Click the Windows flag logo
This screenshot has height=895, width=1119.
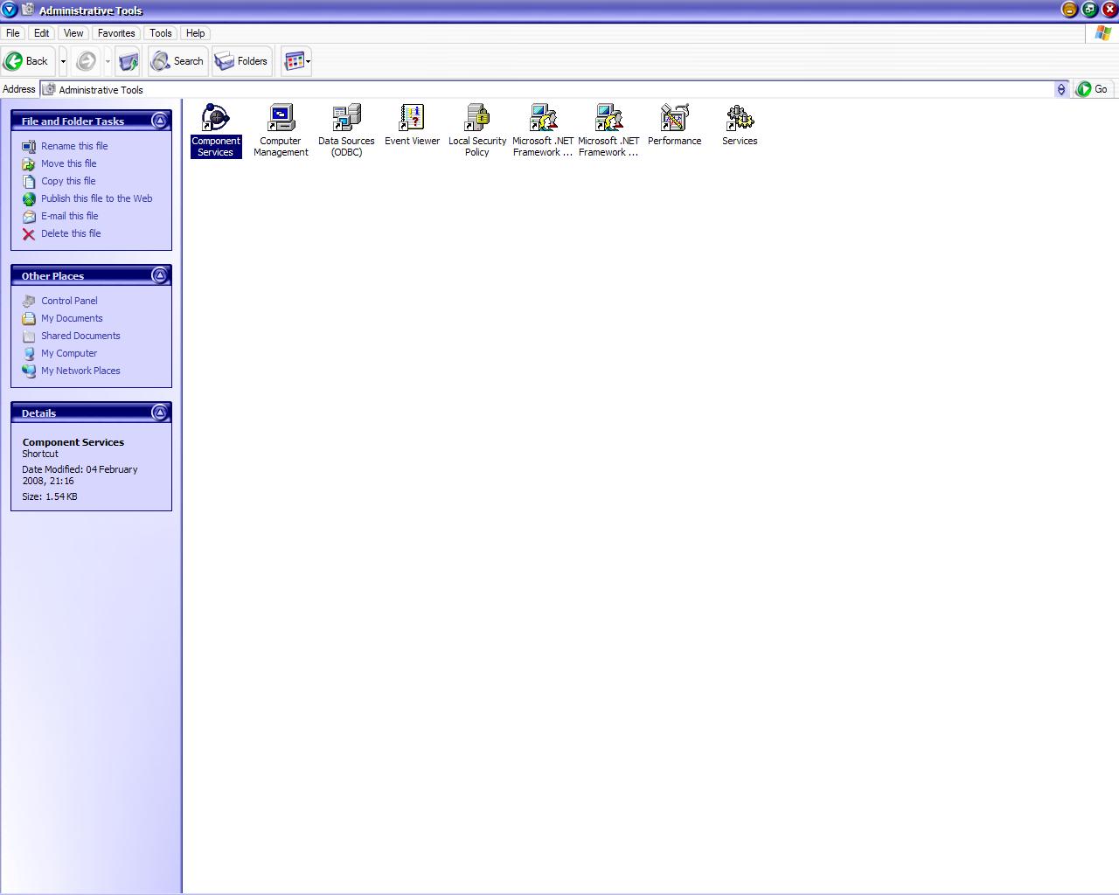[x=1102, y=33]
